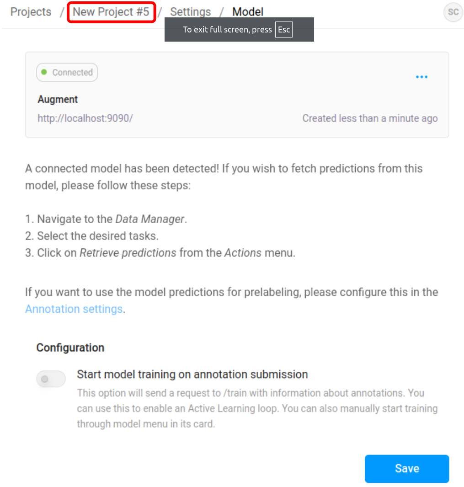Navigate to the Settings breadcrumb
This screenshot has height=487, width=464.
click(190, 12)
